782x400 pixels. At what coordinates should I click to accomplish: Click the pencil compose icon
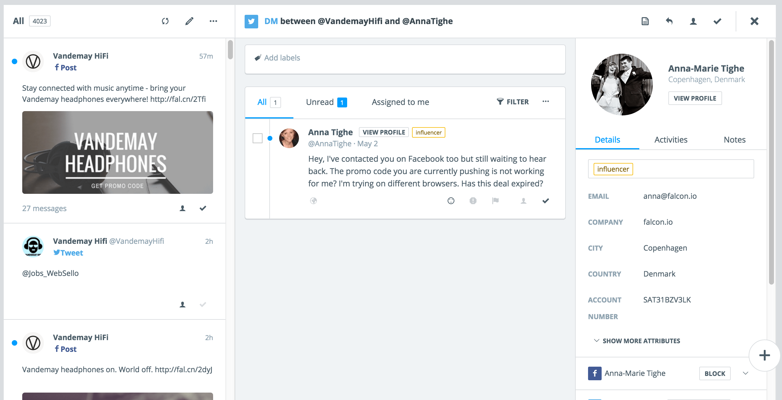point(189,21)
